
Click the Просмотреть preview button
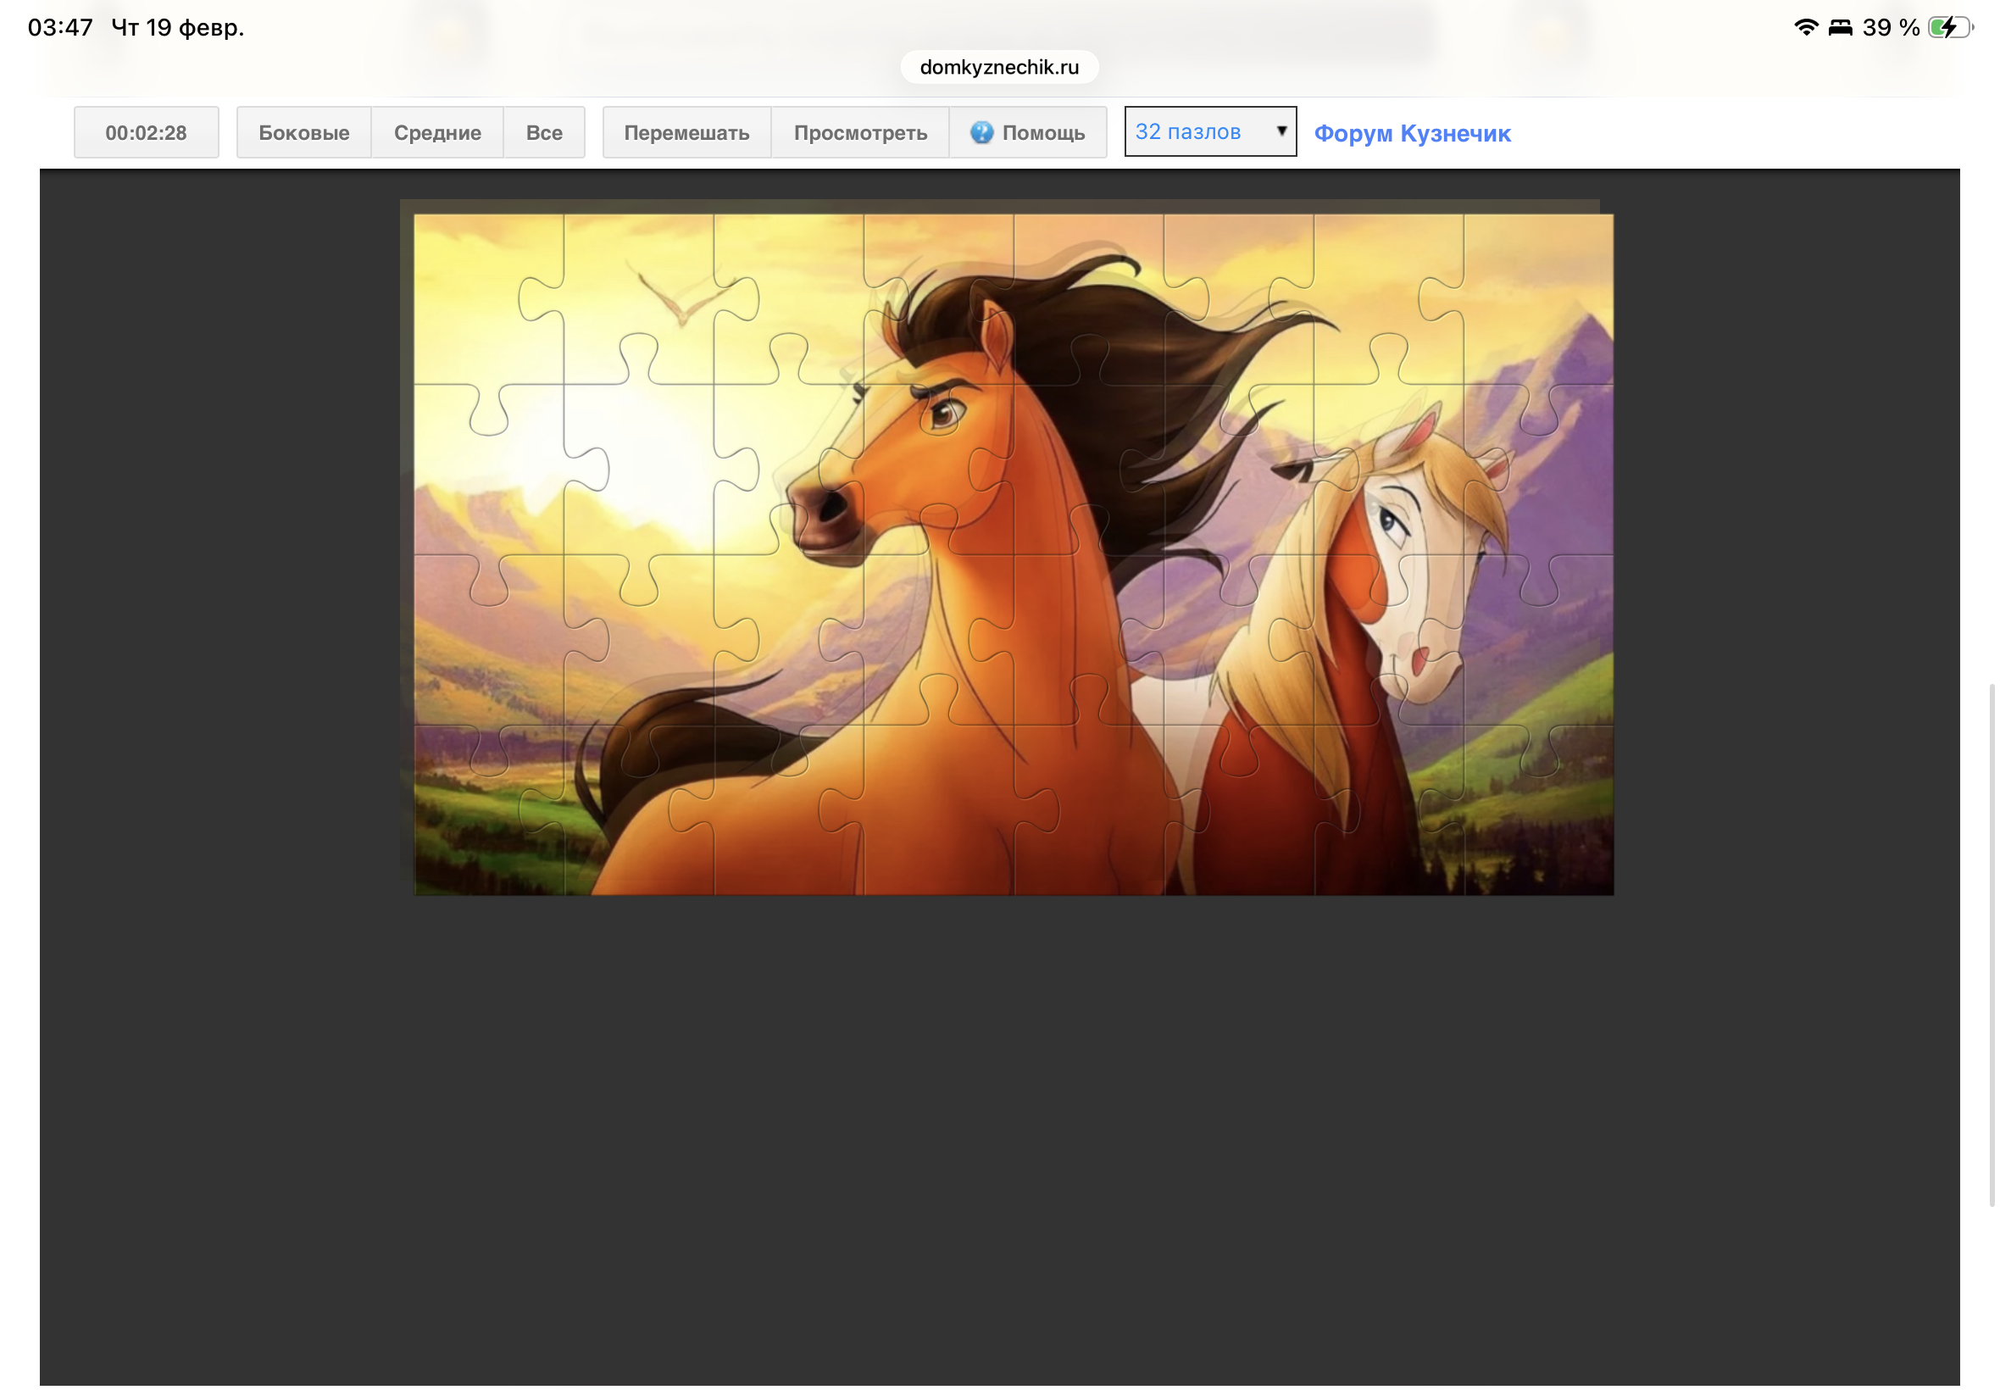pyautogui.click(x=859, y=132)
